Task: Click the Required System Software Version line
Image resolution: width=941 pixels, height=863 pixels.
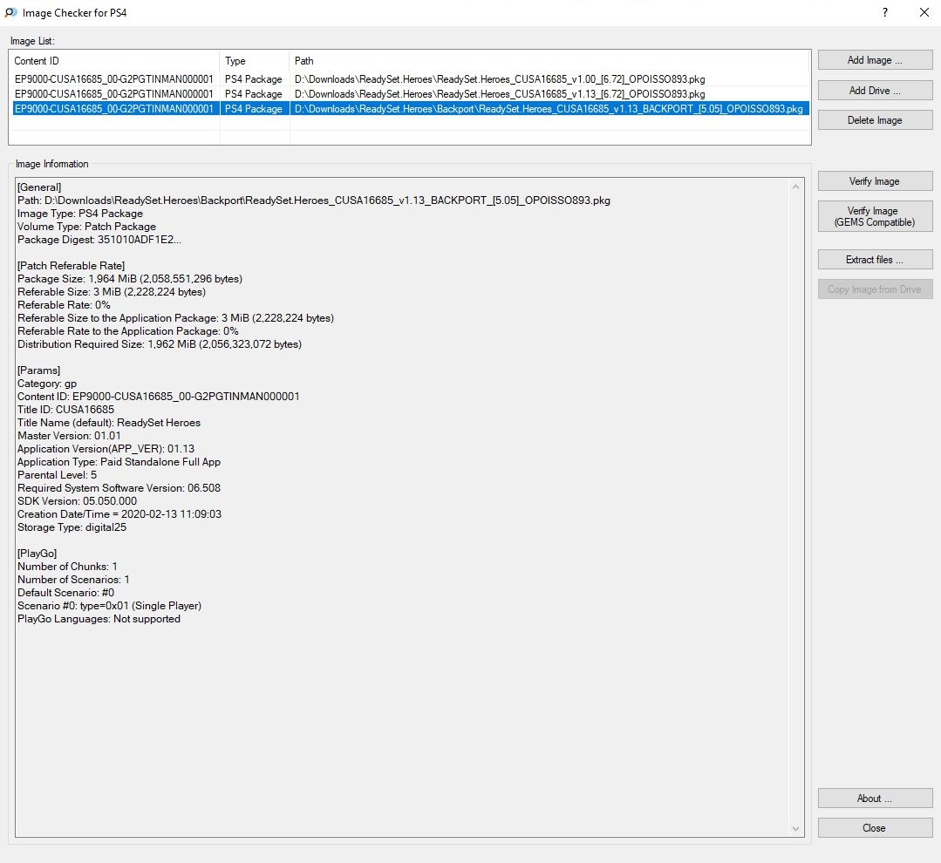Action: coord(119,488)
